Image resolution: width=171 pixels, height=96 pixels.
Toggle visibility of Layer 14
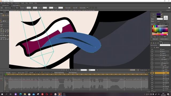152,79
